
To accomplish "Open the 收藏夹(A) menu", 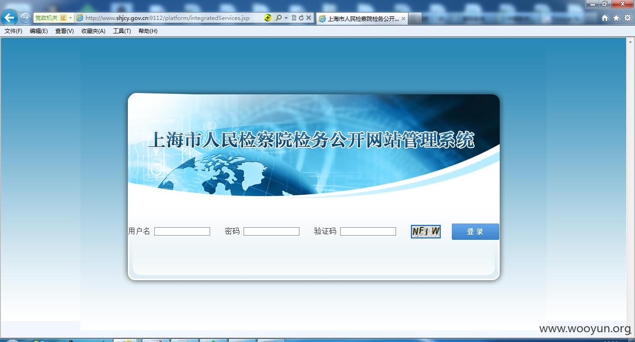I will tap(93, 31).
